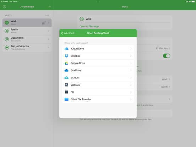Click the OneDrive cloud icon
The width and height of the screenshot is (196, 147).
(x=66, y=70)
